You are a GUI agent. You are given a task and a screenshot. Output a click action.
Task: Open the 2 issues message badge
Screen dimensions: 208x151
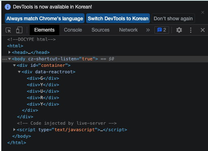[162, 30]
